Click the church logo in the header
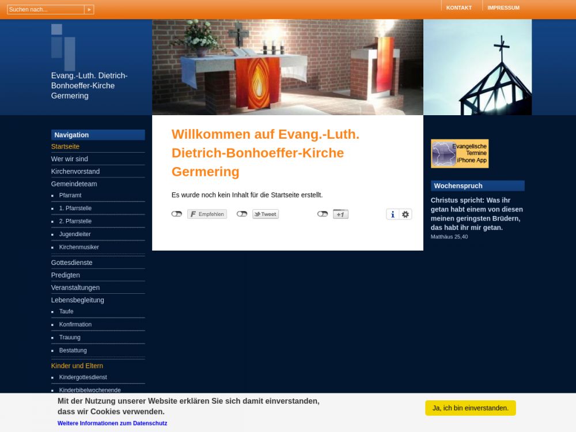The height and width of the screenshot is (432, 576). (x=63, y=47)
